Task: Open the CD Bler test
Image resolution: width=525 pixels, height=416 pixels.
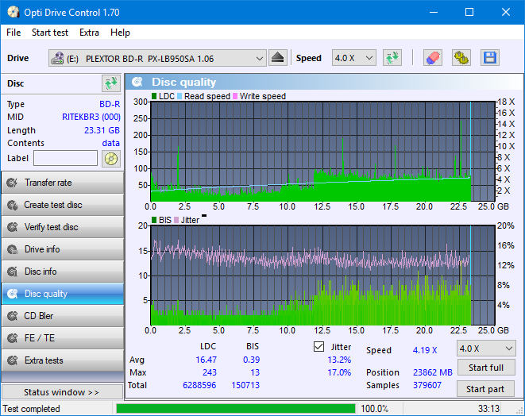Action: point(62,316)
